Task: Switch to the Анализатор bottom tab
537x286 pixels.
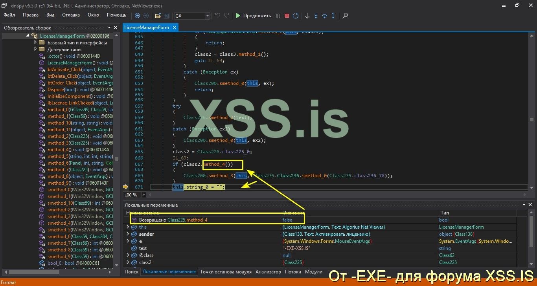Action: click(x=268, y=271)
